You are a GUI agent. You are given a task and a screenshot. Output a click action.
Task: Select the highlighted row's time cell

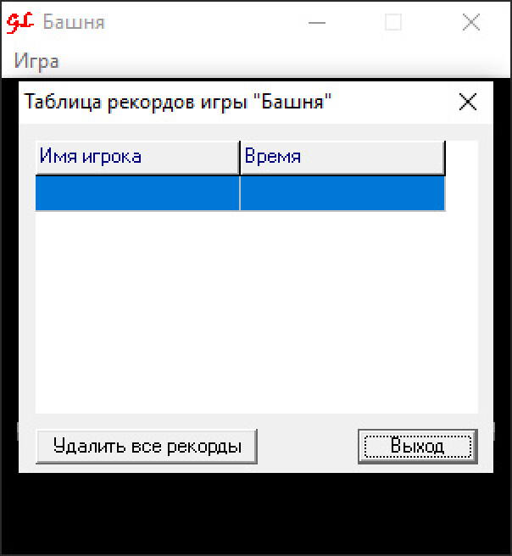(x=342, y=192)
